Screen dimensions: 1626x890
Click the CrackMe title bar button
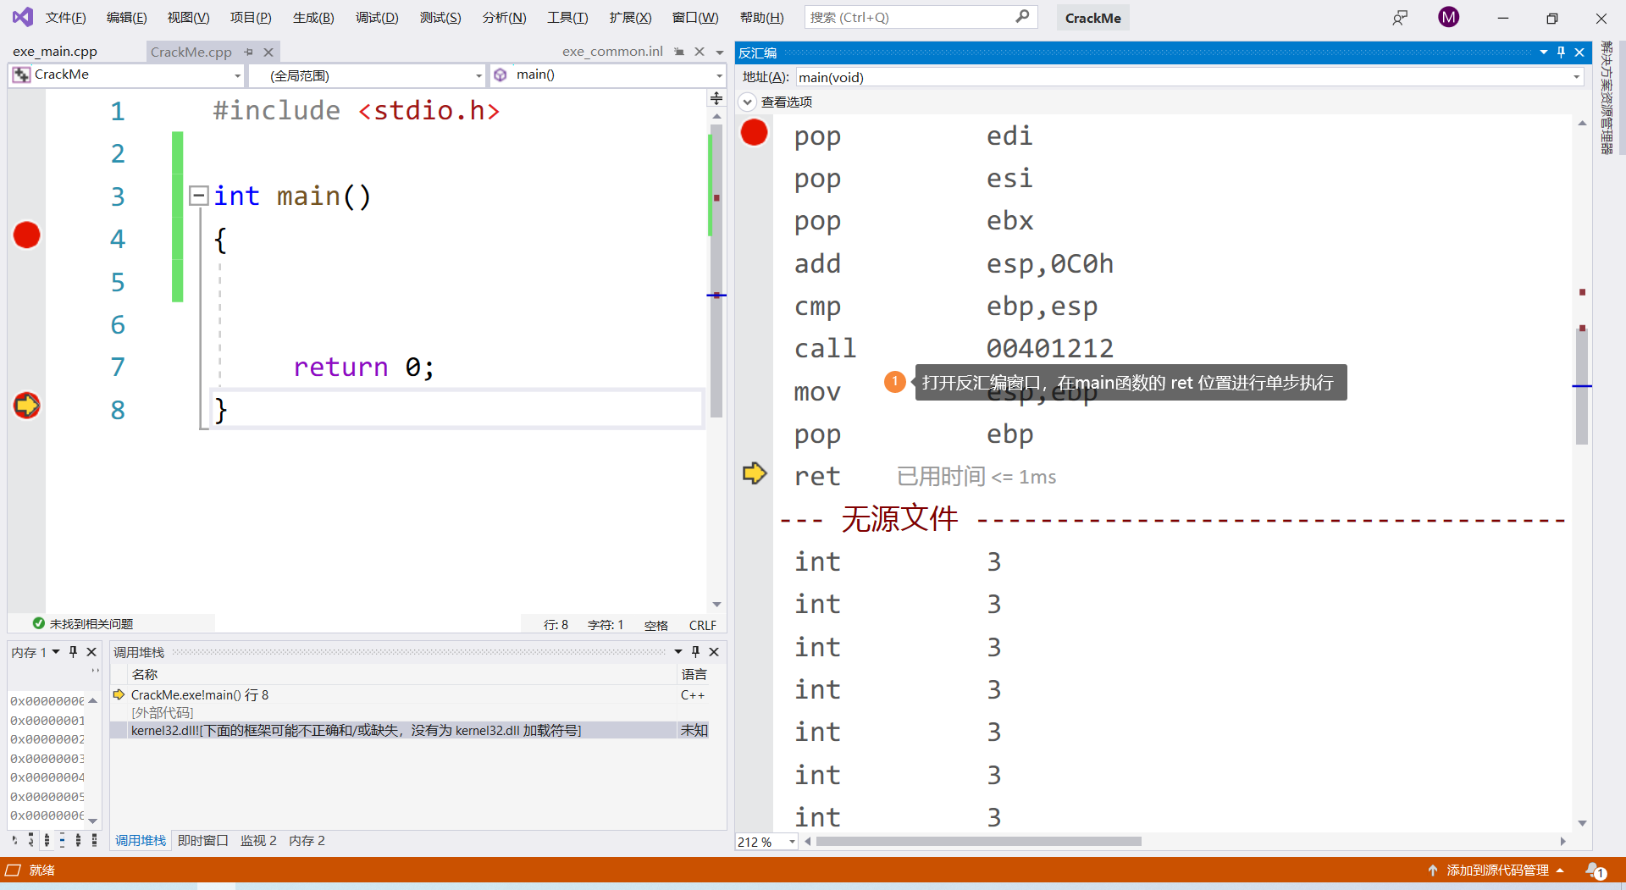[x=1093, y=18]
